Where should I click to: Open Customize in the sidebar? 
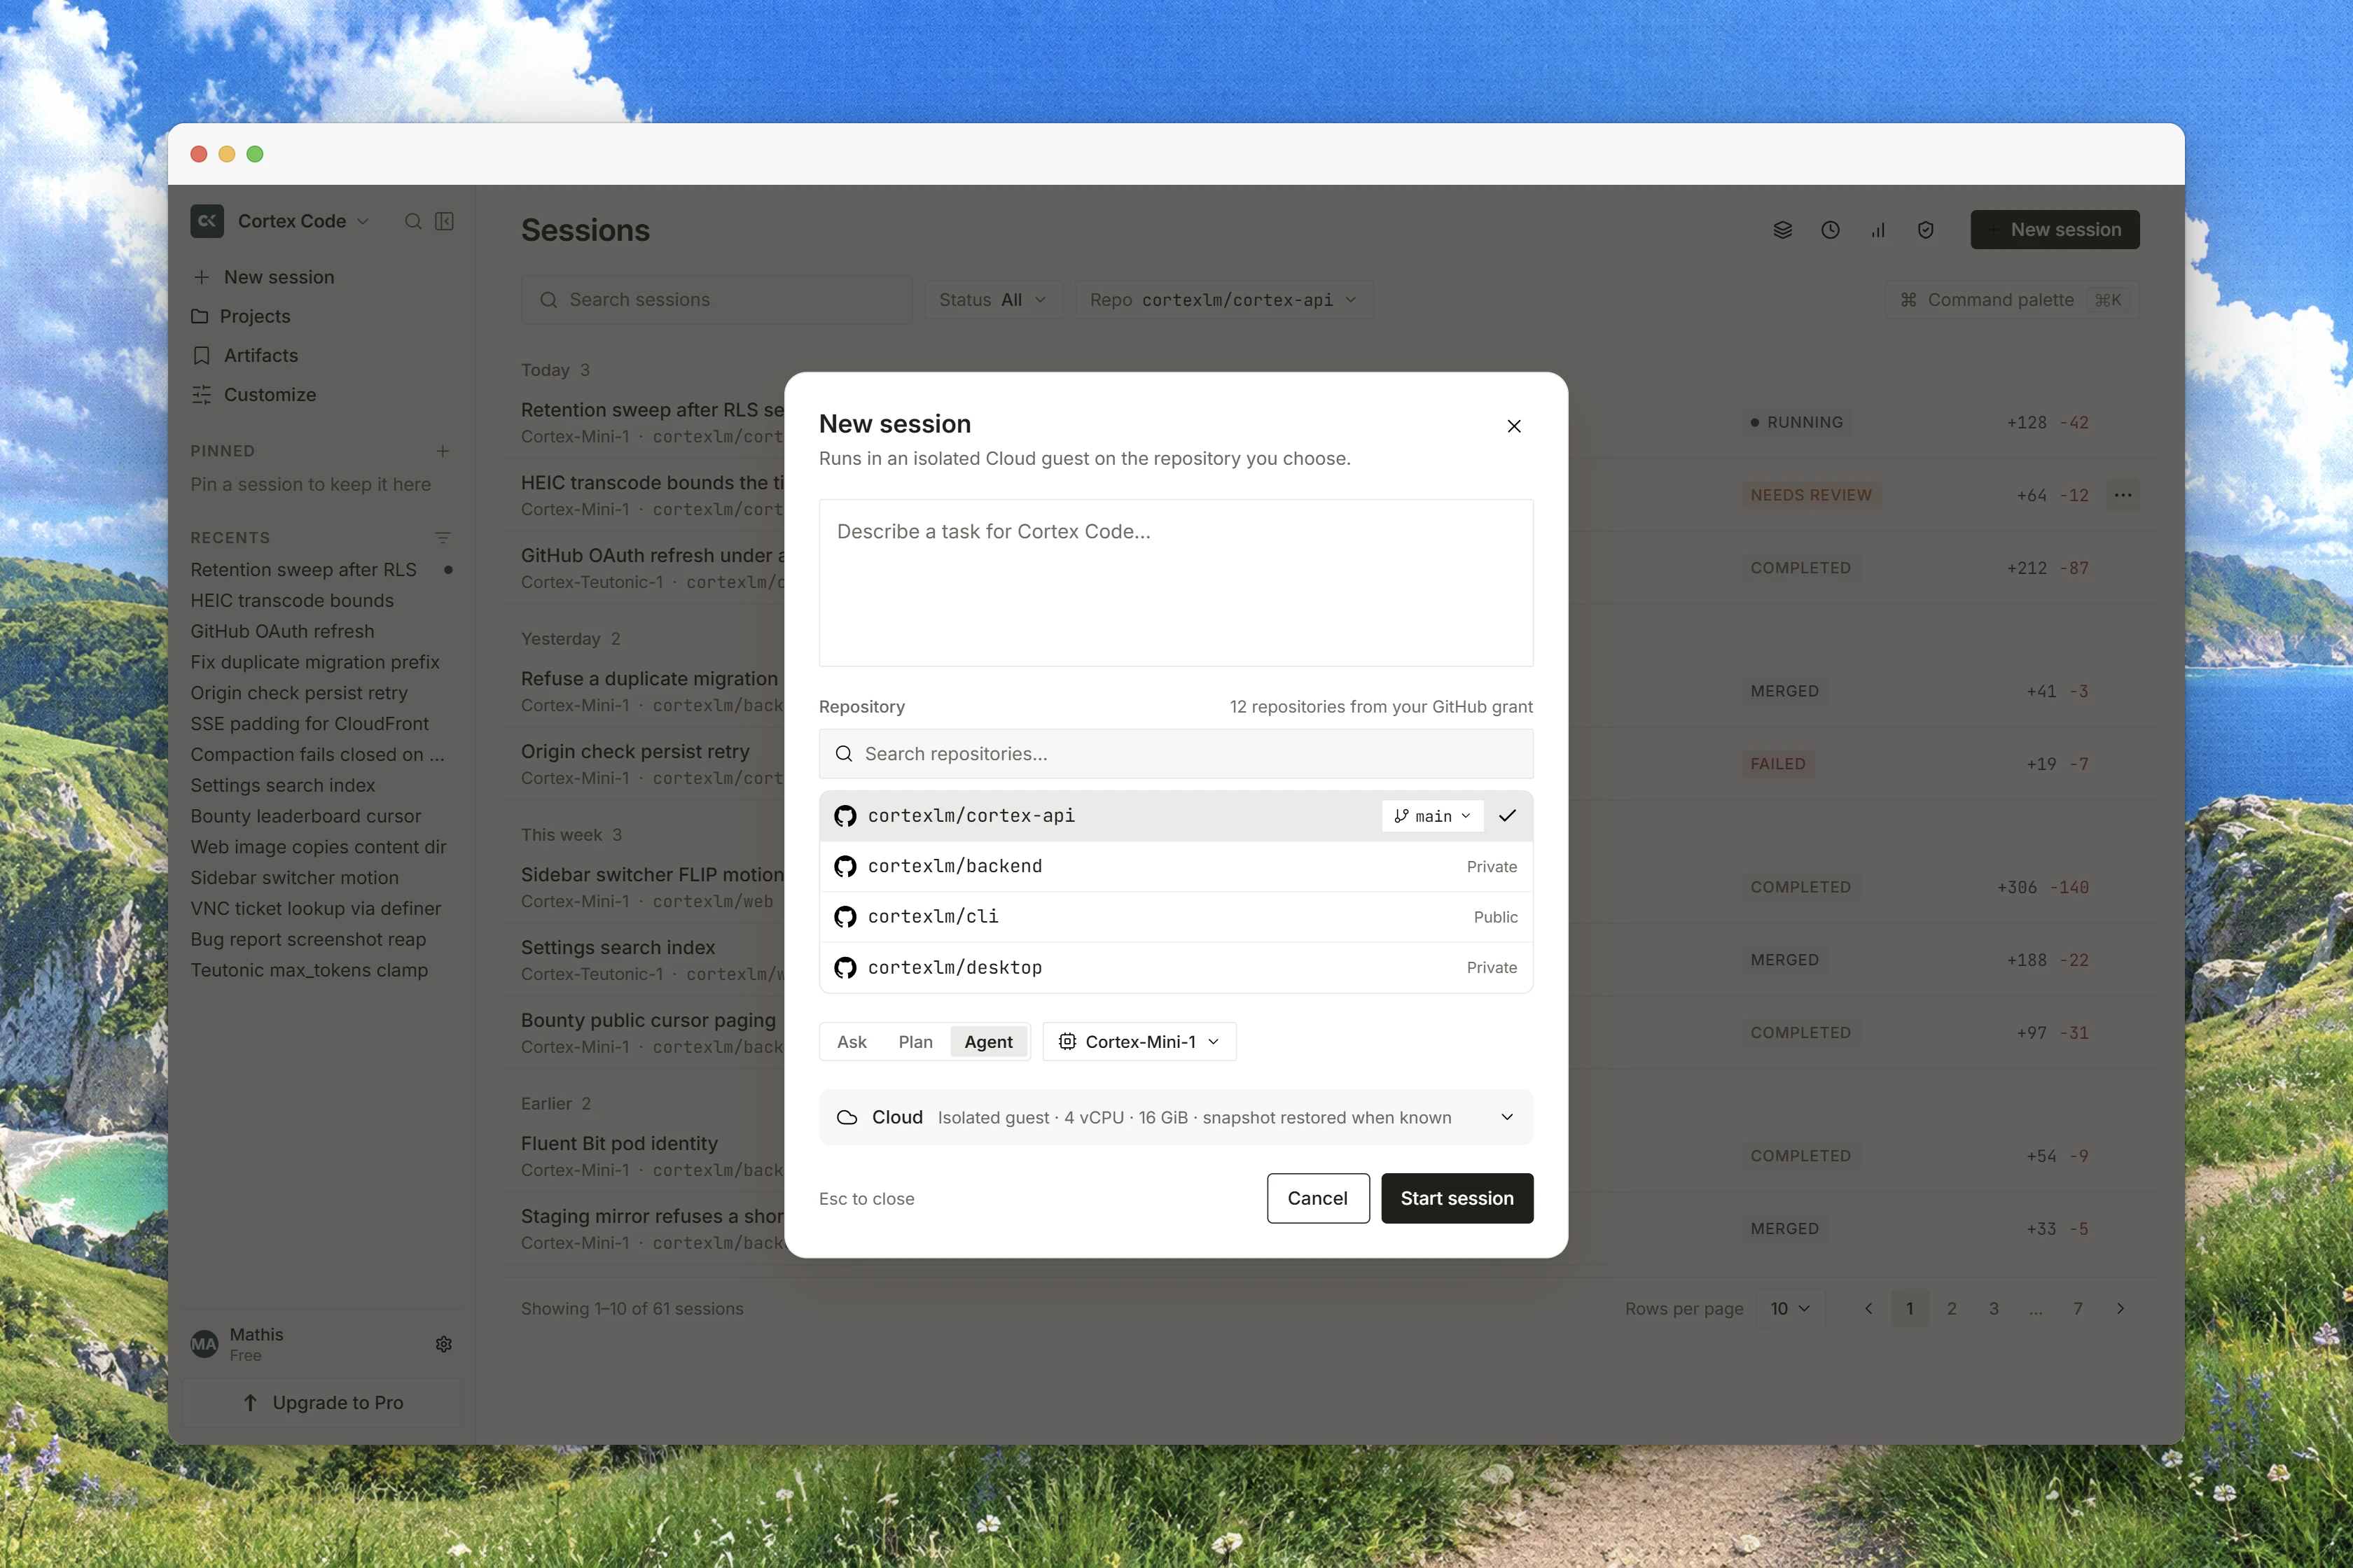tap(321, 395)
